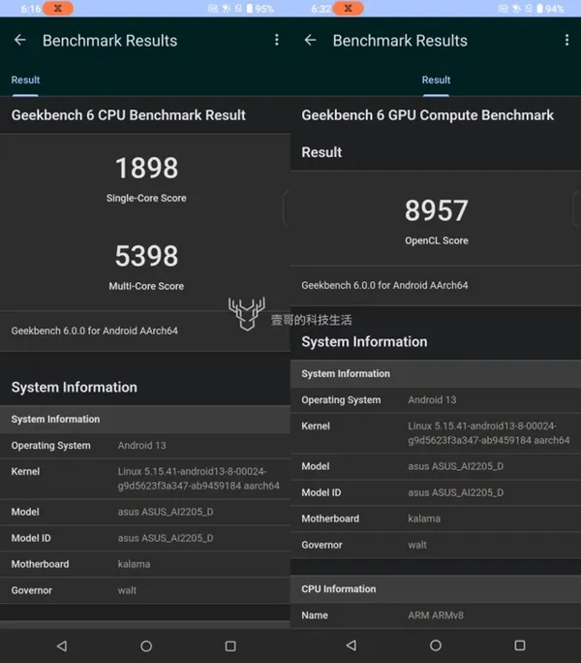Tap Android home button on right screen
The image size is (581, 663).
pyautogui.click(x=436, y=645)
